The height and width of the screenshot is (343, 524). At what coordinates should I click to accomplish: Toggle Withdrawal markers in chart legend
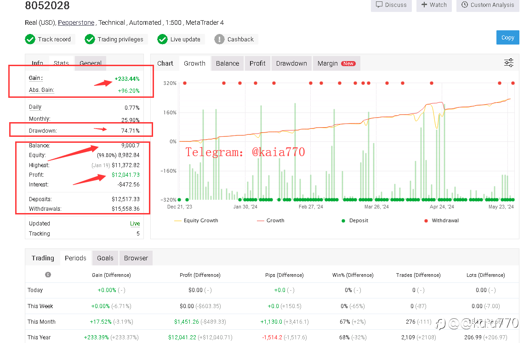point(441,220)
